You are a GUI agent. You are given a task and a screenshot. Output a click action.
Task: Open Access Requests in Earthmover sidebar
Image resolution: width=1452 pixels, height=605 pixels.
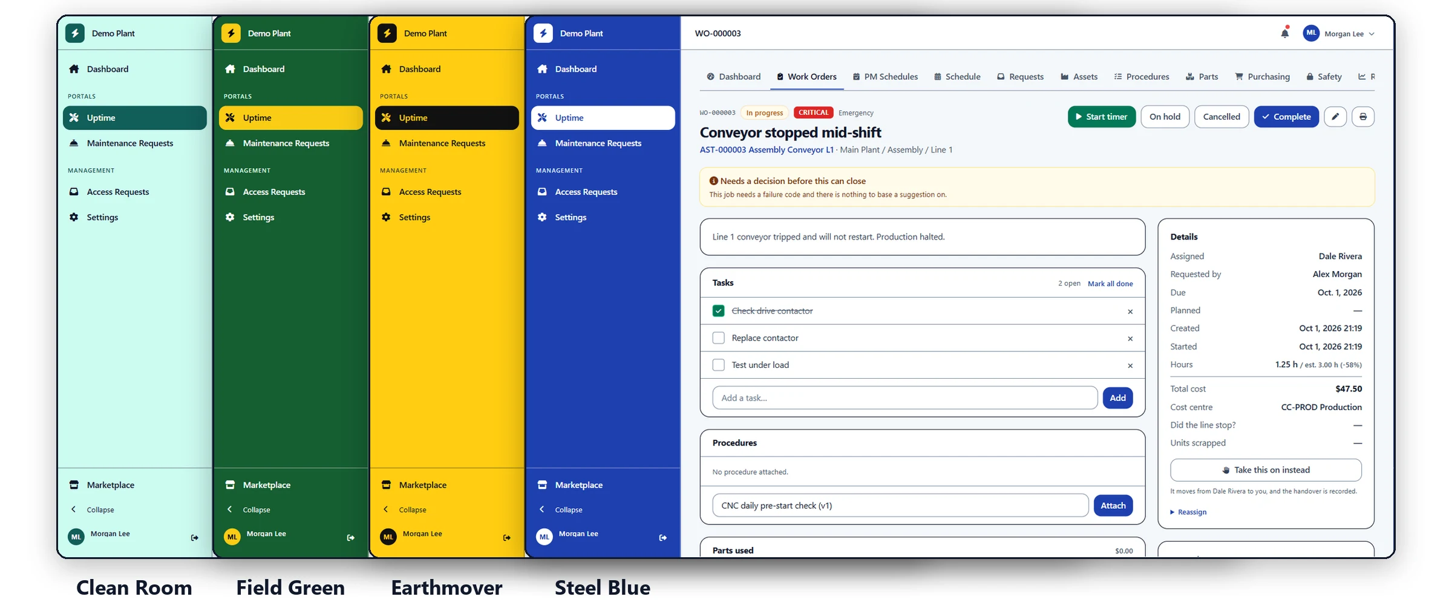click(446, 192)
